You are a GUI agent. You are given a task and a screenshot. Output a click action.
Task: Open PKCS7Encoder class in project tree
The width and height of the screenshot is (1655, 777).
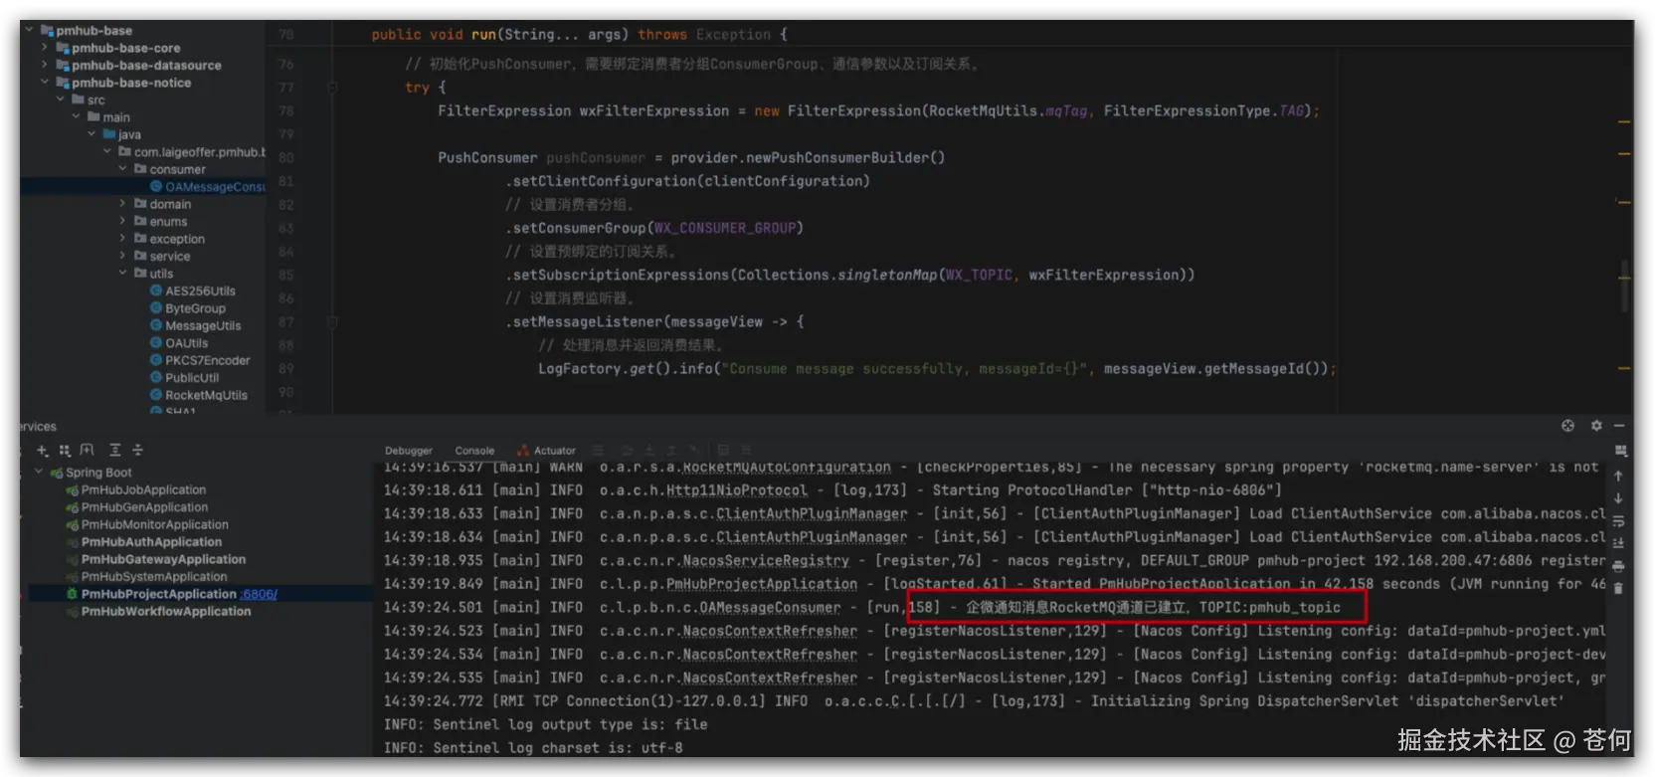[x=207, y=360]
